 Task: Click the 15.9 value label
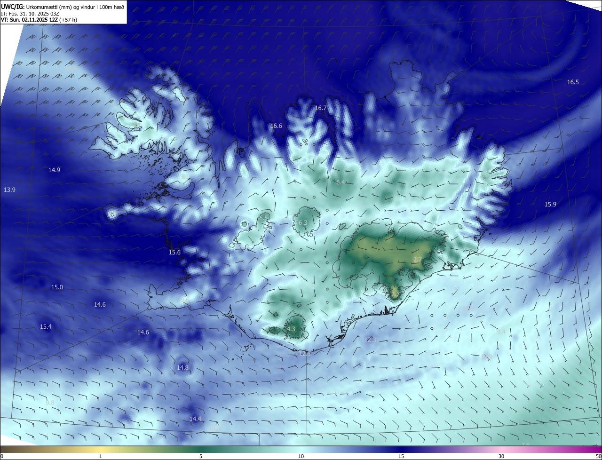coord(550,205)
